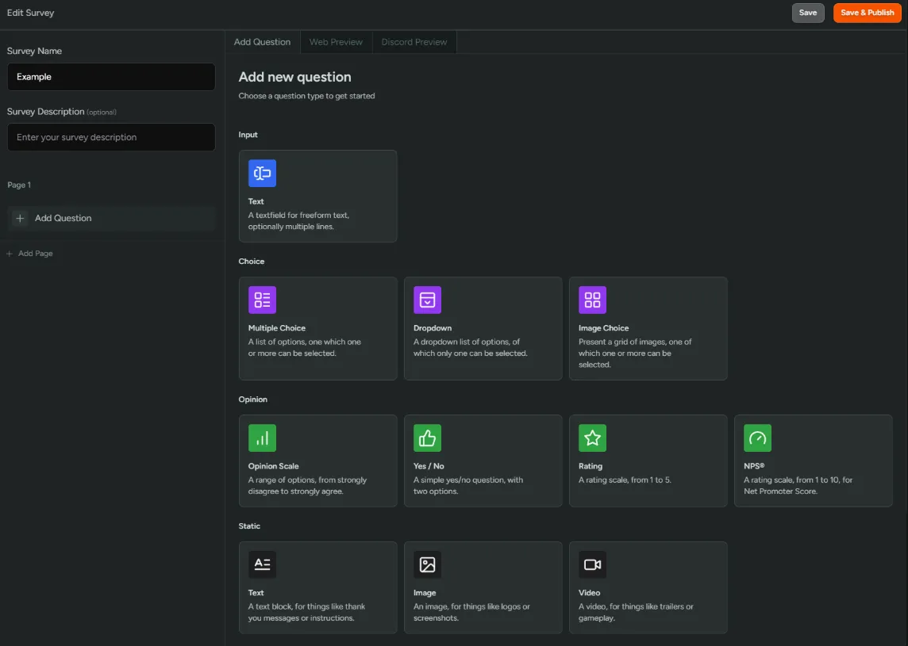This screenshot has width=908, height=646.
Task: Add an Opinion Scale bar chart icon
Action: pyautogui.click(x=262, y=438)
